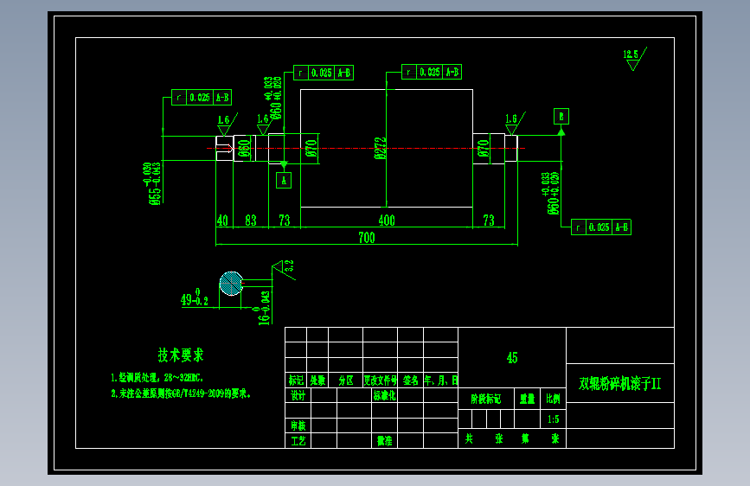
Task: Click the 审核 cell
Action: tap(298, 425)
